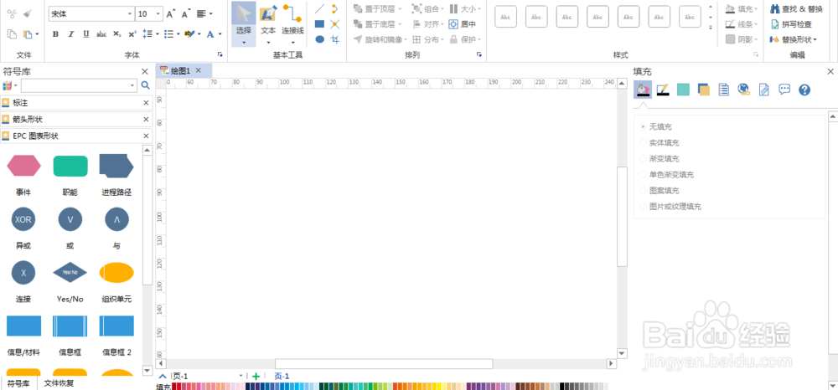Open the comment bubble icon in Fill panel
The height and width of the screenshot is (390, 838).
point(784,90)
